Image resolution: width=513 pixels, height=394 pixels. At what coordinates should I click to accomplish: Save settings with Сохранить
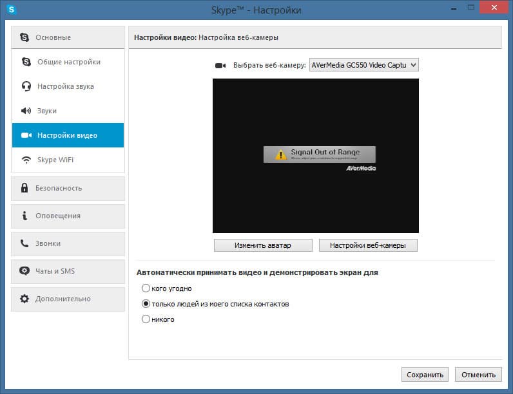[425, 375]
